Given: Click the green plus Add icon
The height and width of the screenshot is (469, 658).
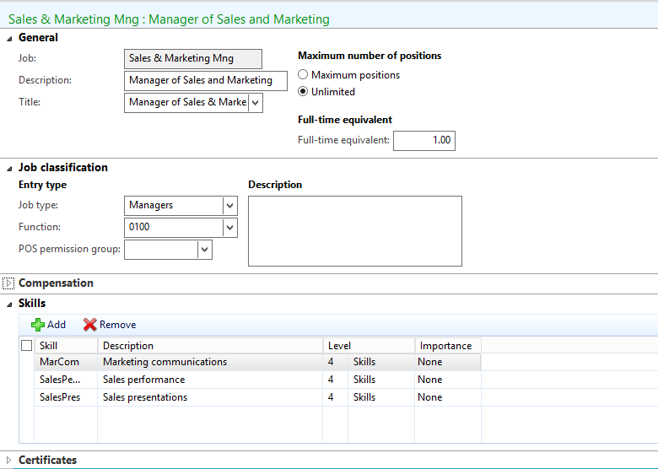Looking at the screenshot, I should pyautogui.click(x=38, y=325).
